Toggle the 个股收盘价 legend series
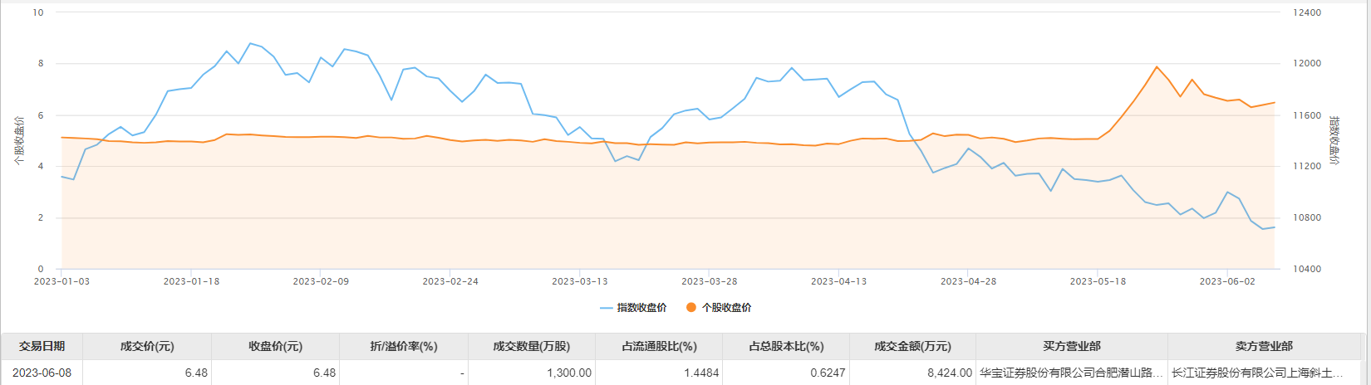1371x385 pixels. [x=719, y=308]
